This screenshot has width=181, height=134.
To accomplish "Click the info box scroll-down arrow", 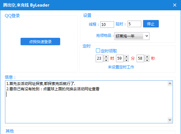I will [x=170, y=120].
